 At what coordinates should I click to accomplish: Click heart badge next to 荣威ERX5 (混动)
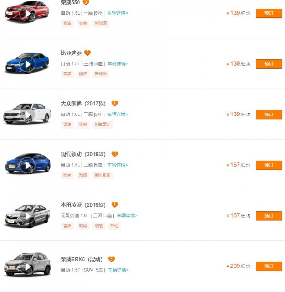(x=112, y=259)
